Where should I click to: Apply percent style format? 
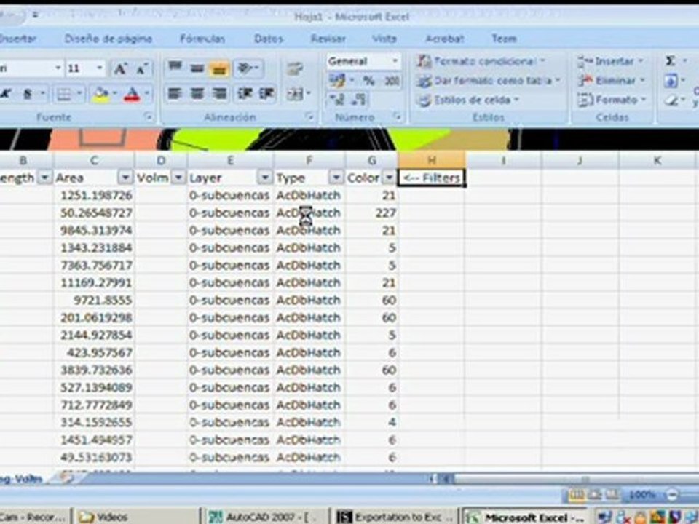pyautogui.click(x=368, y=81)
